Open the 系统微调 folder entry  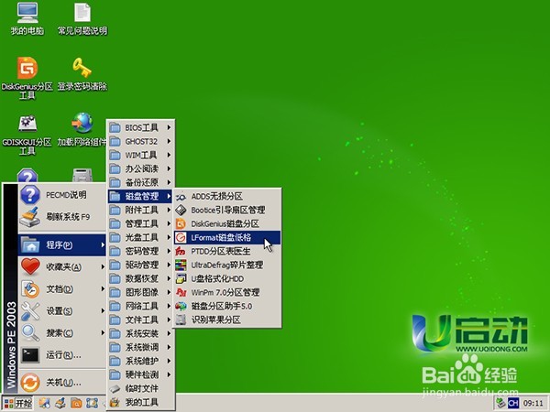pos(140,347)
